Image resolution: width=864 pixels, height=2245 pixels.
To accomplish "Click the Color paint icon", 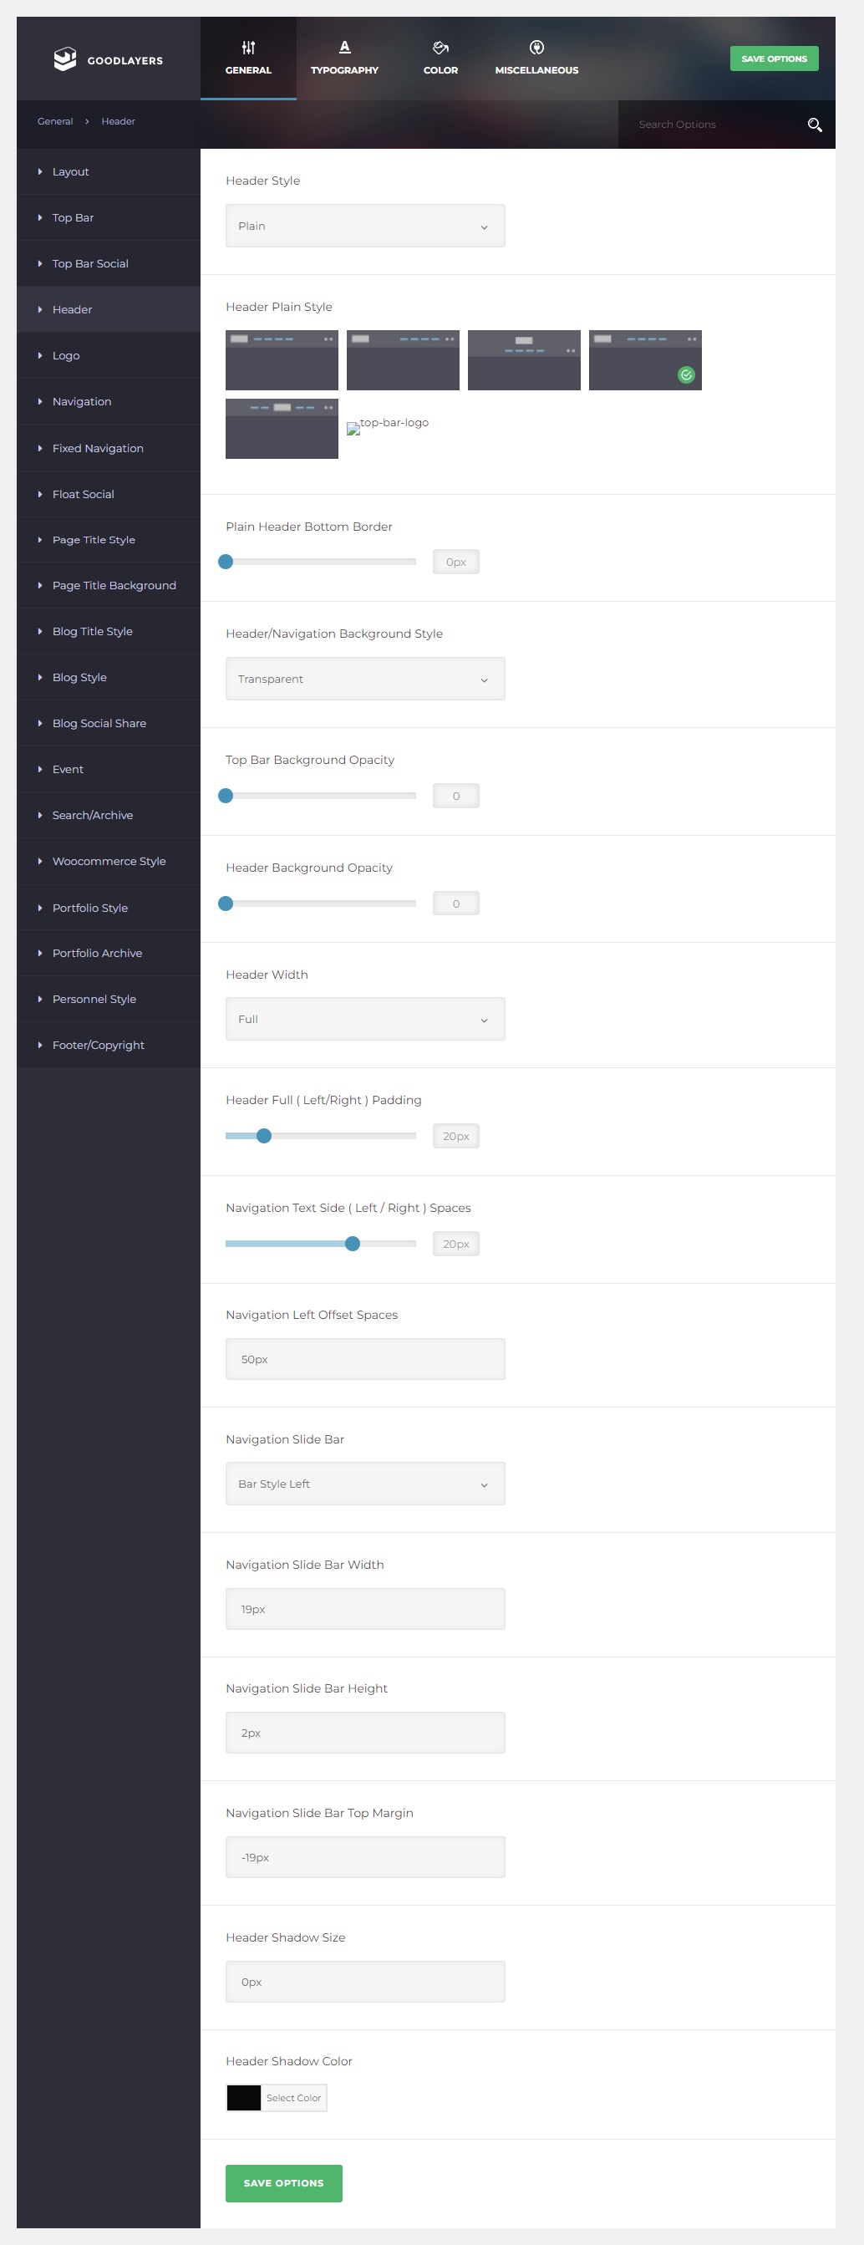I will point(440,47).
